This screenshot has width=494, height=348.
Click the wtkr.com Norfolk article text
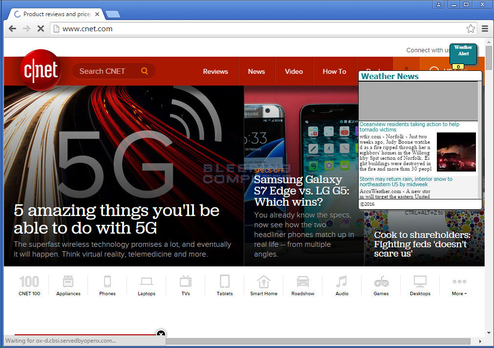pyautogui.click(x=395, y=152)
